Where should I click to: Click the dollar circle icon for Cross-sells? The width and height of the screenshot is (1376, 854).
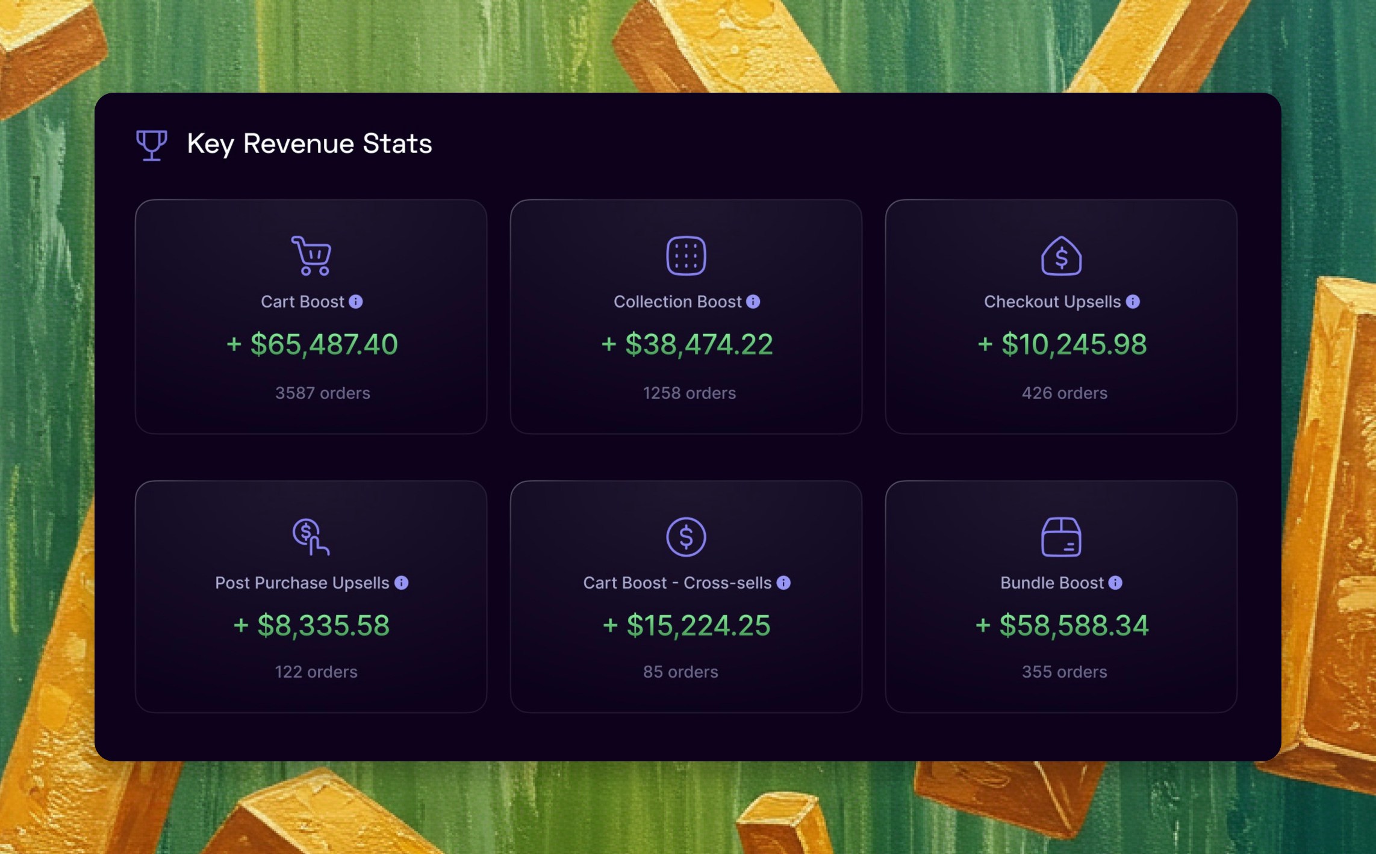686,537
